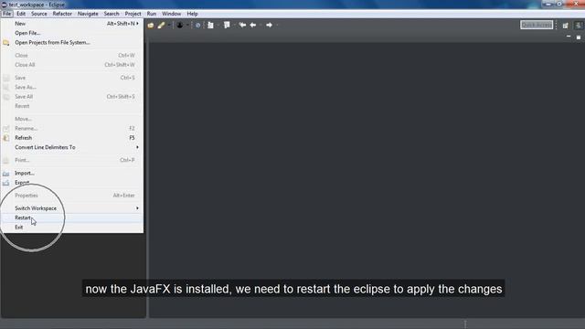
Task: Click the Search pen toolbar icon
Action: pyautogui.click(x=161, y=26)
